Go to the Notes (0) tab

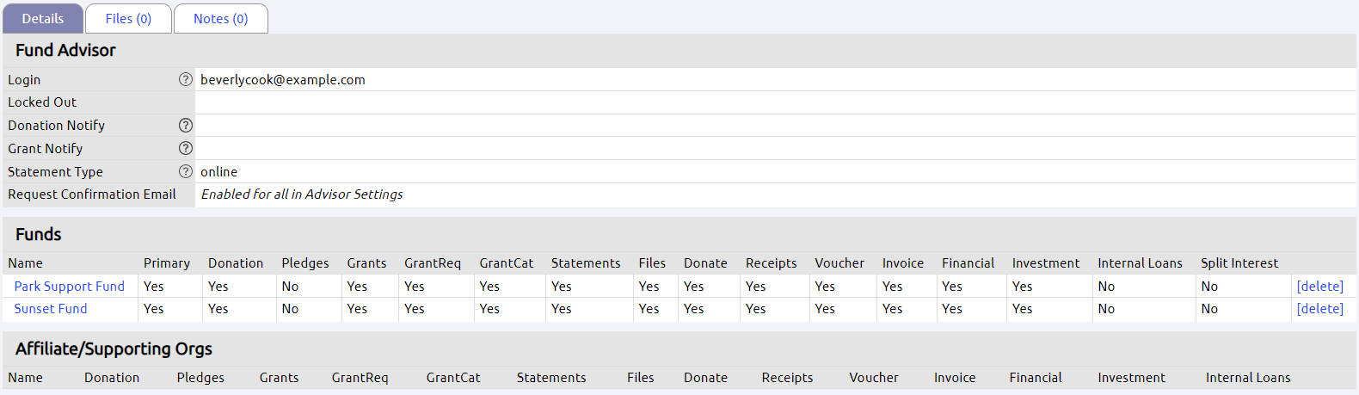220,19
